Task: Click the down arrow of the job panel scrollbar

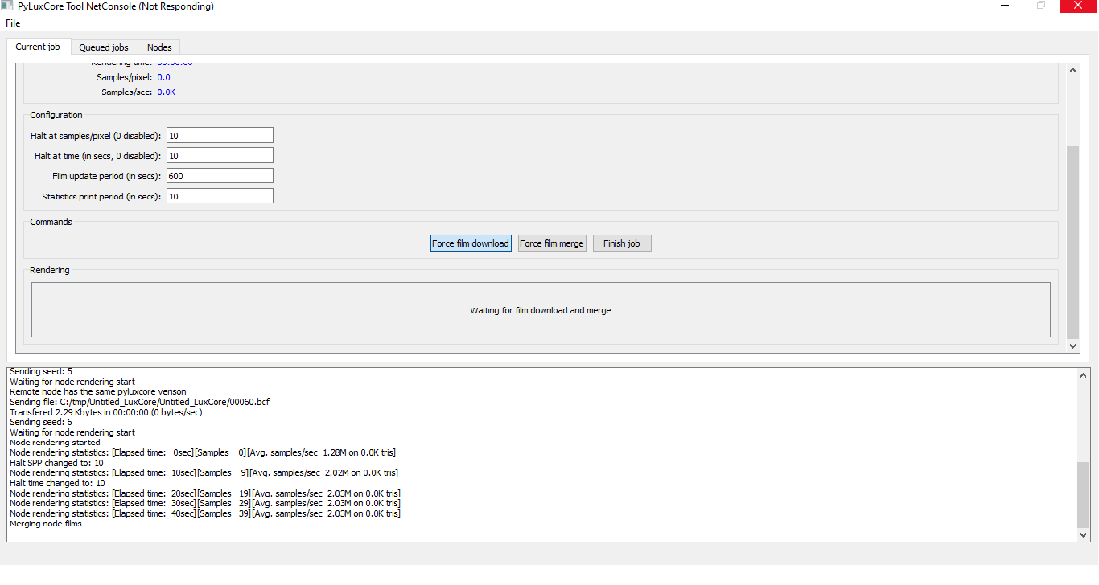Action: tap(1072, 346)
